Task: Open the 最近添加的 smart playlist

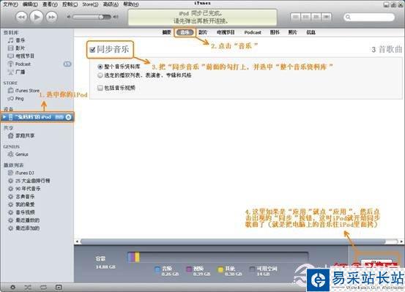Action: [27, 228]
